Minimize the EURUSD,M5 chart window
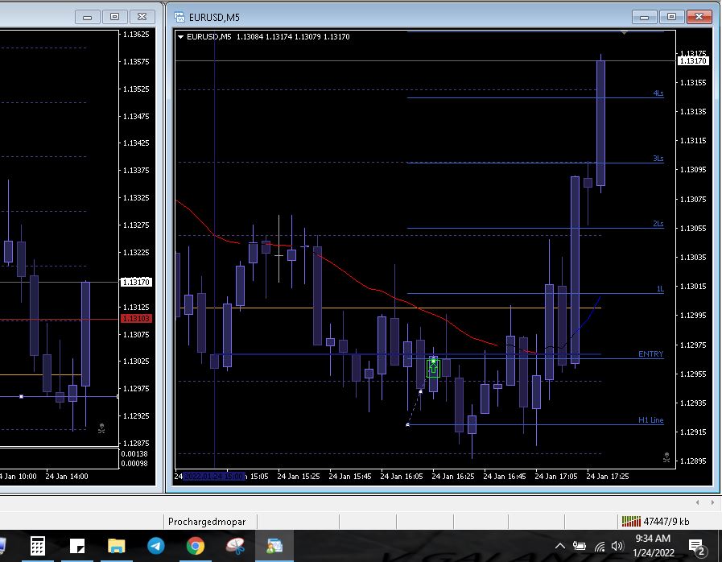The height and width of the screenshot is (562, 722). point(644,17)
